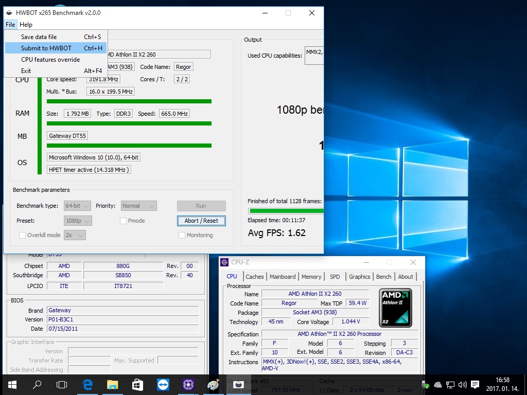This screenshot has width=527, height=395.
Task: Open volume speaker tray icon
Action: click(x=463, y=385)
